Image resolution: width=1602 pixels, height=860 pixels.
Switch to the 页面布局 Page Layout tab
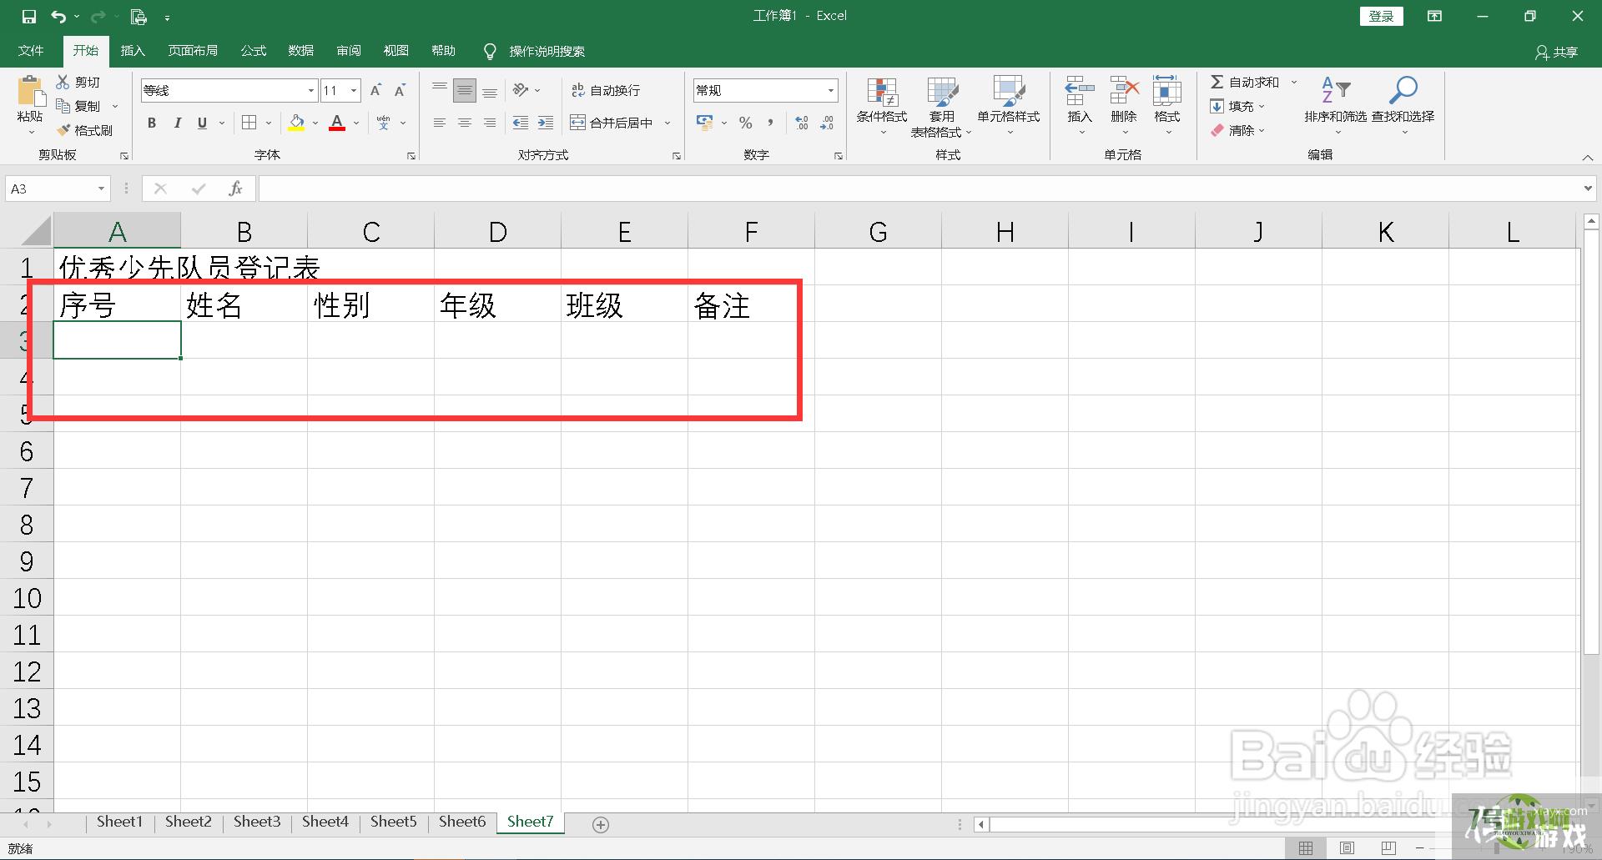pyautogui.click(x=193, y=51)
